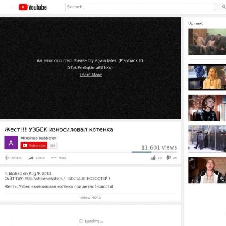
Task: Open Add to playlist plus icon
Action: click(x=7, y=158)
